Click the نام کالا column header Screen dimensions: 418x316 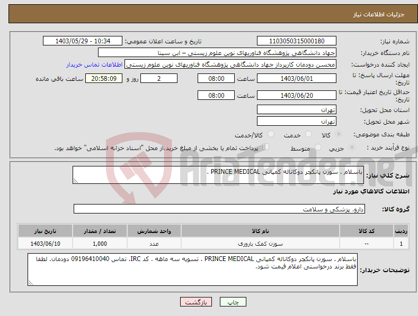[x=260, y=231]
